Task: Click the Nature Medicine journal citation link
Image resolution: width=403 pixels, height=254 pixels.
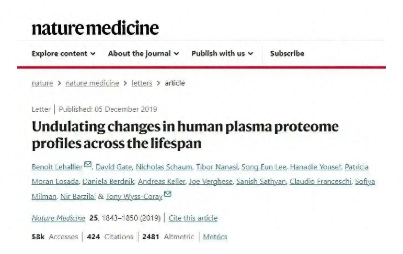Action: click(x=58, y=218)
